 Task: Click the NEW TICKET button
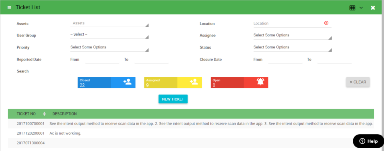pyautogui.click(x=173, y=99)
